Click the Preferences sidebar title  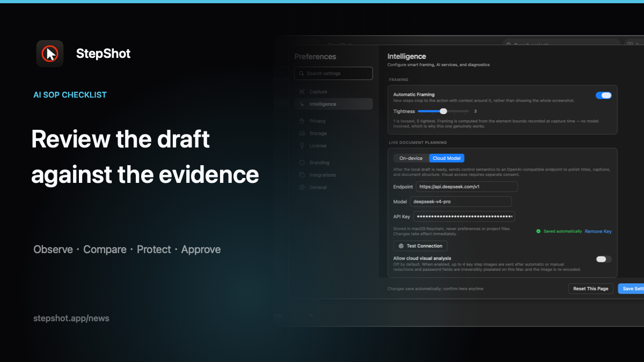pos(315,57)
